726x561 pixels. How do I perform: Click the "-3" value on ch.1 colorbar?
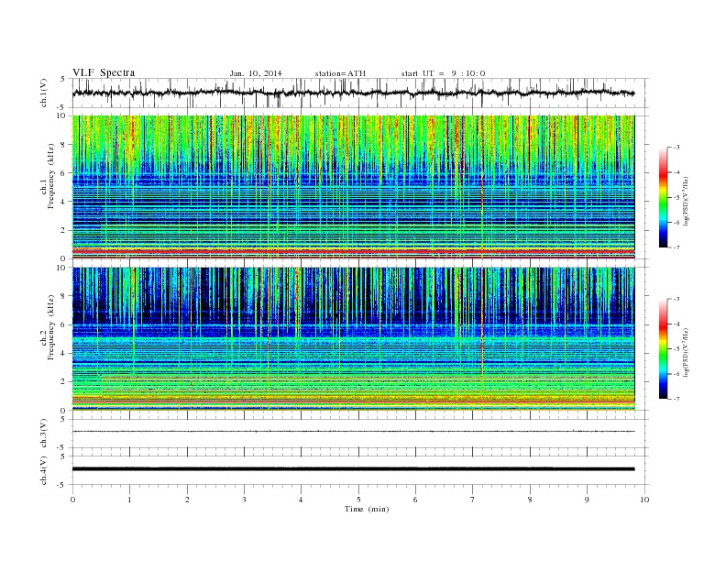click(676, 148)
